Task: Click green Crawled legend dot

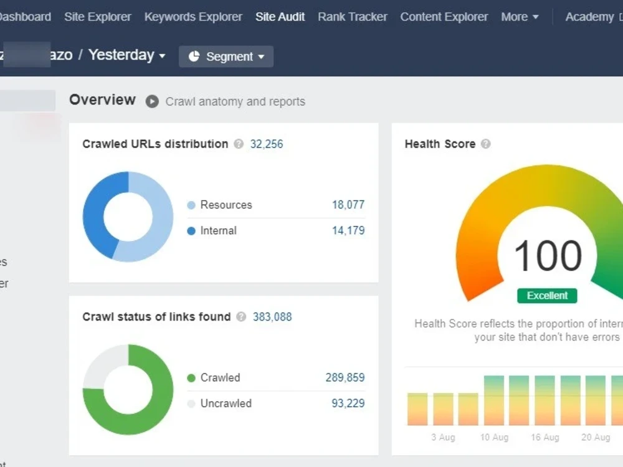Action: coord(191,378)
